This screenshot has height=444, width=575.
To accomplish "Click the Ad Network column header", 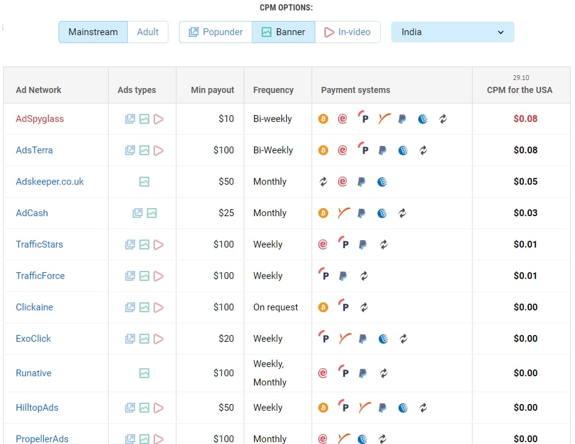I will 38,90.
